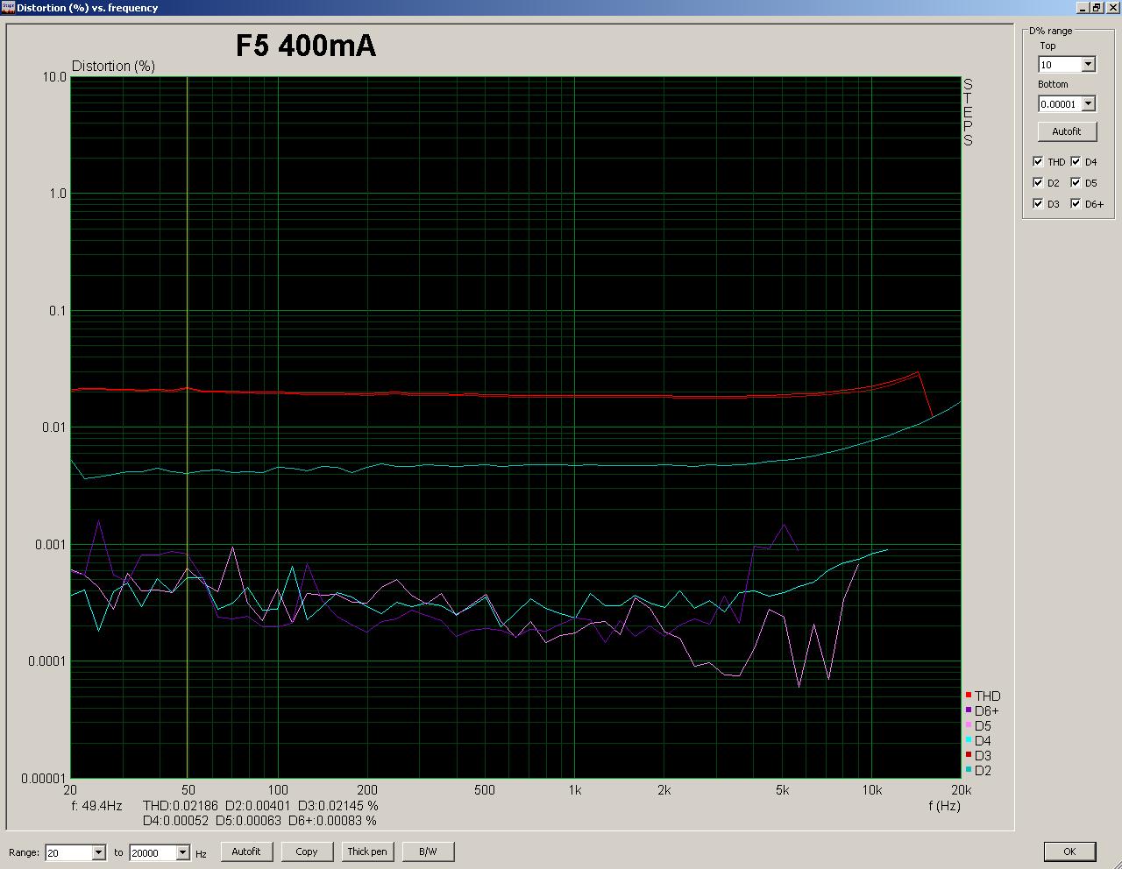Click the bottom Autofit button
This screenshot has width=1122, height=869.
[246, 851]
